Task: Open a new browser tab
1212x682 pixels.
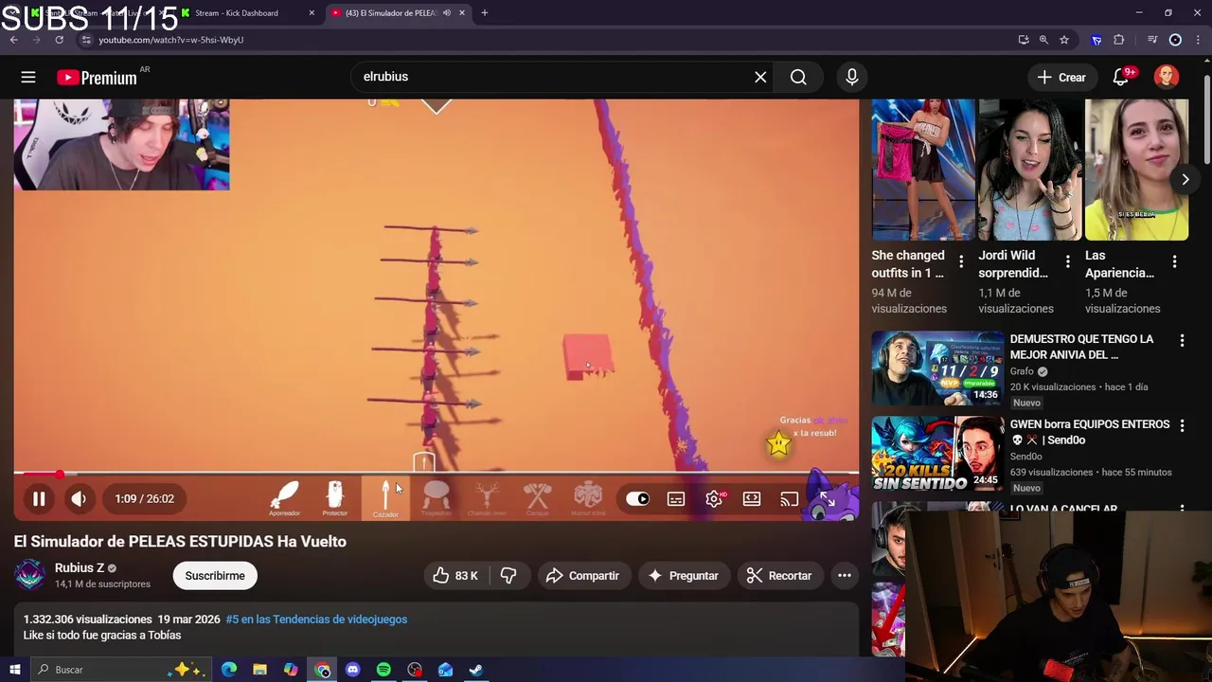Action: [485, 13]
